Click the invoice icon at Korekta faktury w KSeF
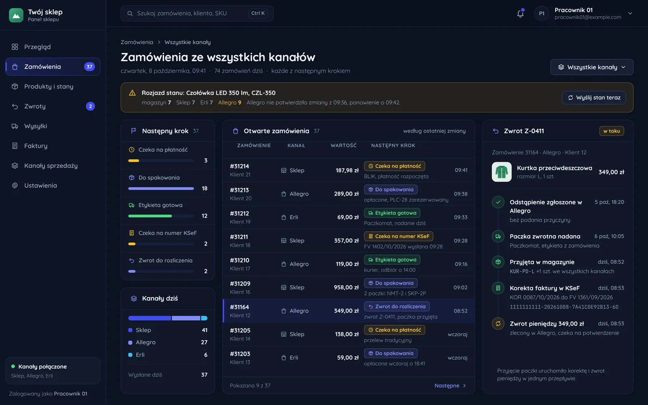648x405 pixels. (x=498, y=288)
